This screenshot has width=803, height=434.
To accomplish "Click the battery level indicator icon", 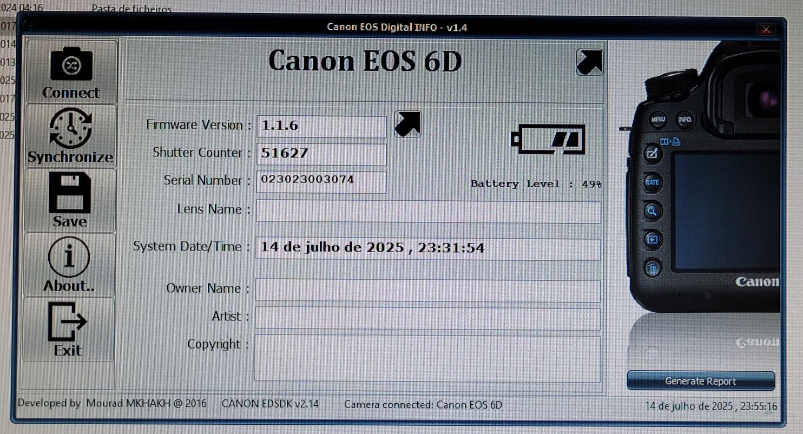I will [x=548, y=140].
